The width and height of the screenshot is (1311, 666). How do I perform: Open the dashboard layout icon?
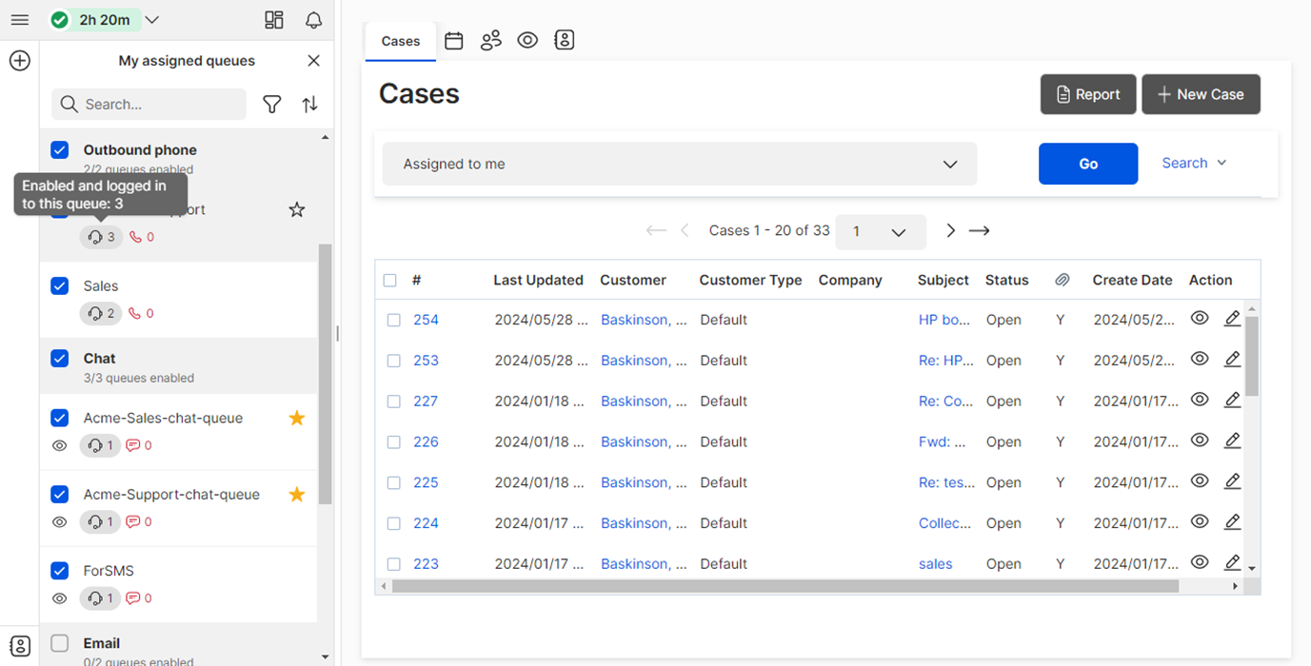274,20
